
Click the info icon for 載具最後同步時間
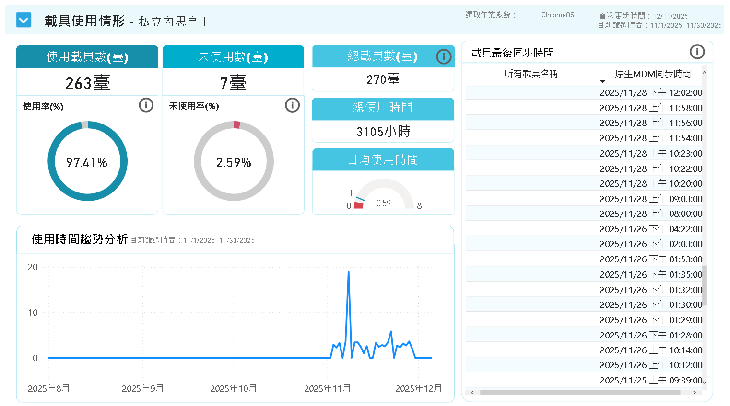[x=697, y=51]
